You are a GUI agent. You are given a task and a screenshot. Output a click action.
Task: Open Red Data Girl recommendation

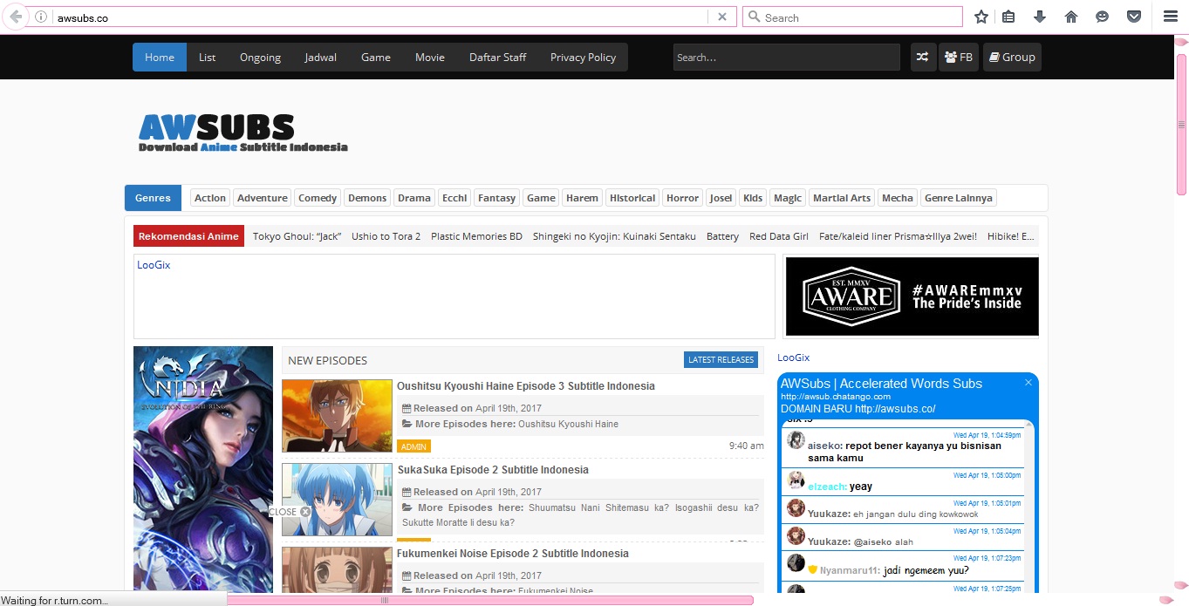click(779, 236)
